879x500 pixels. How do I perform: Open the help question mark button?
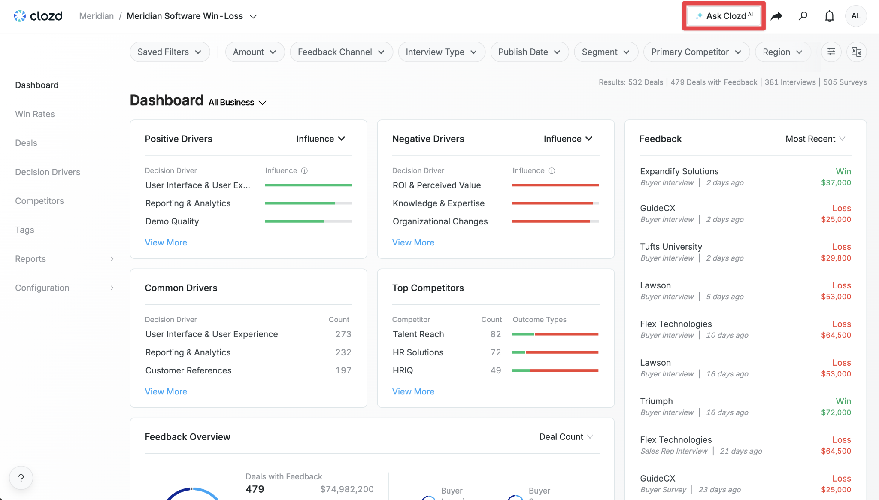(x=21, y=478)
